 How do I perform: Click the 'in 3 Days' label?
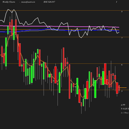tap(125, 113)
